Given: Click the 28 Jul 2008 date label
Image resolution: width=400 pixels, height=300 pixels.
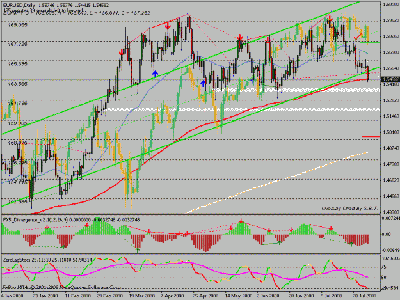Looking at the screenshot, I should click(x=365, y=296).
